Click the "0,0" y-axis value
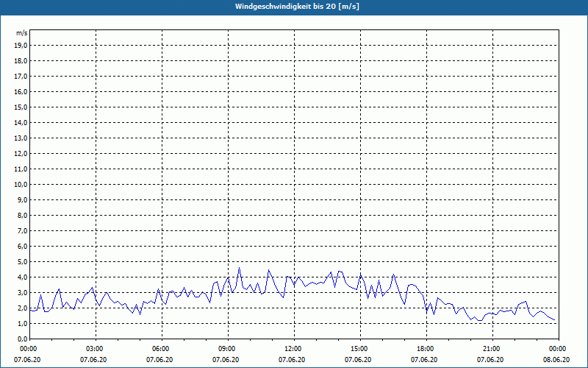 click(x=22, y=339)
